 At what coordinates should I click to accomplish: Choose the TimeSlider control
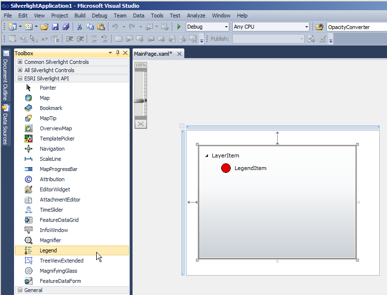pyautogui.click(x=52, y=209)
